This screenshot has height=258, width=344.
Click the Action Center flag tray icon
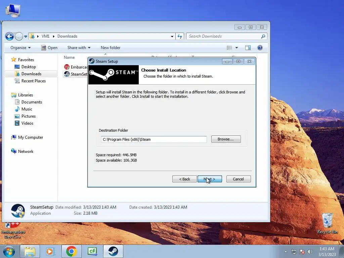pos(302,252)
